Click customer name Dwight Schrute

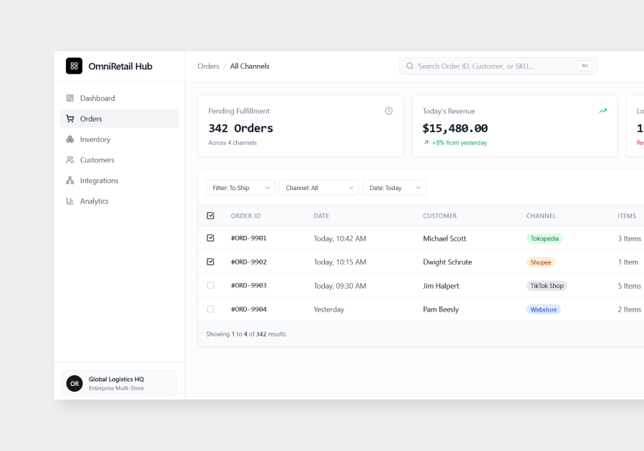[447, 262]
